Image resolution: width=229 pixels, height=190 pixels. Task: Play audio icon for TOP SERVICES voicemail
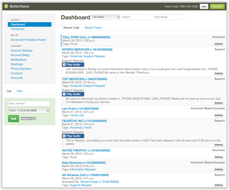click(x=64, y=94)
